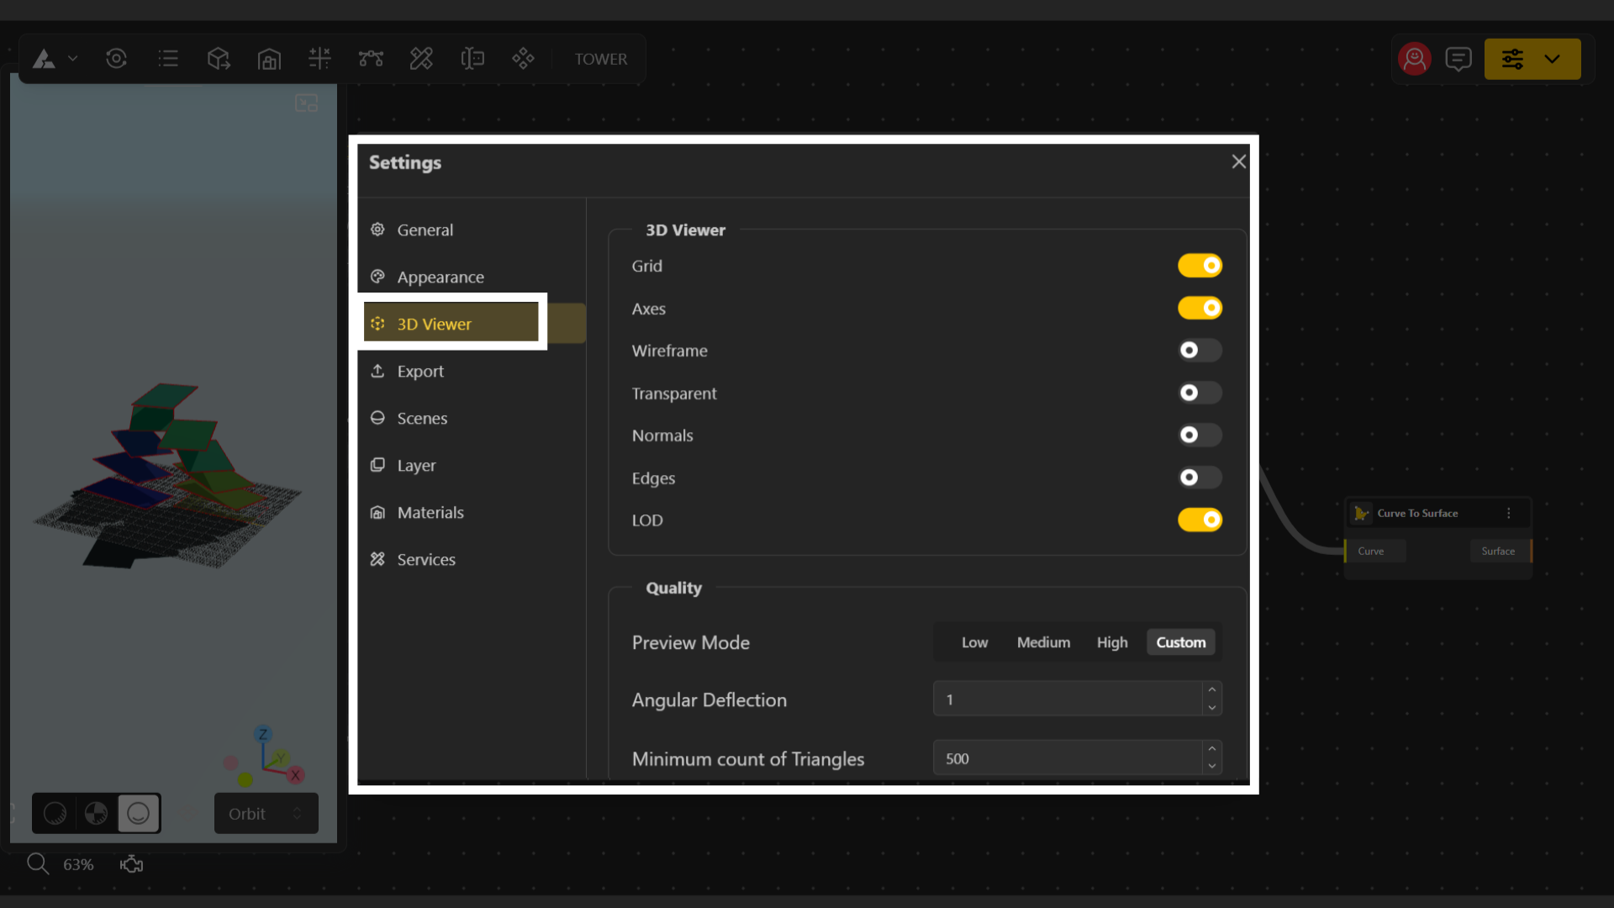The image size is (1614, 908).
Task: Enable the Wireframe toggle
Action: click(1200, 351)
